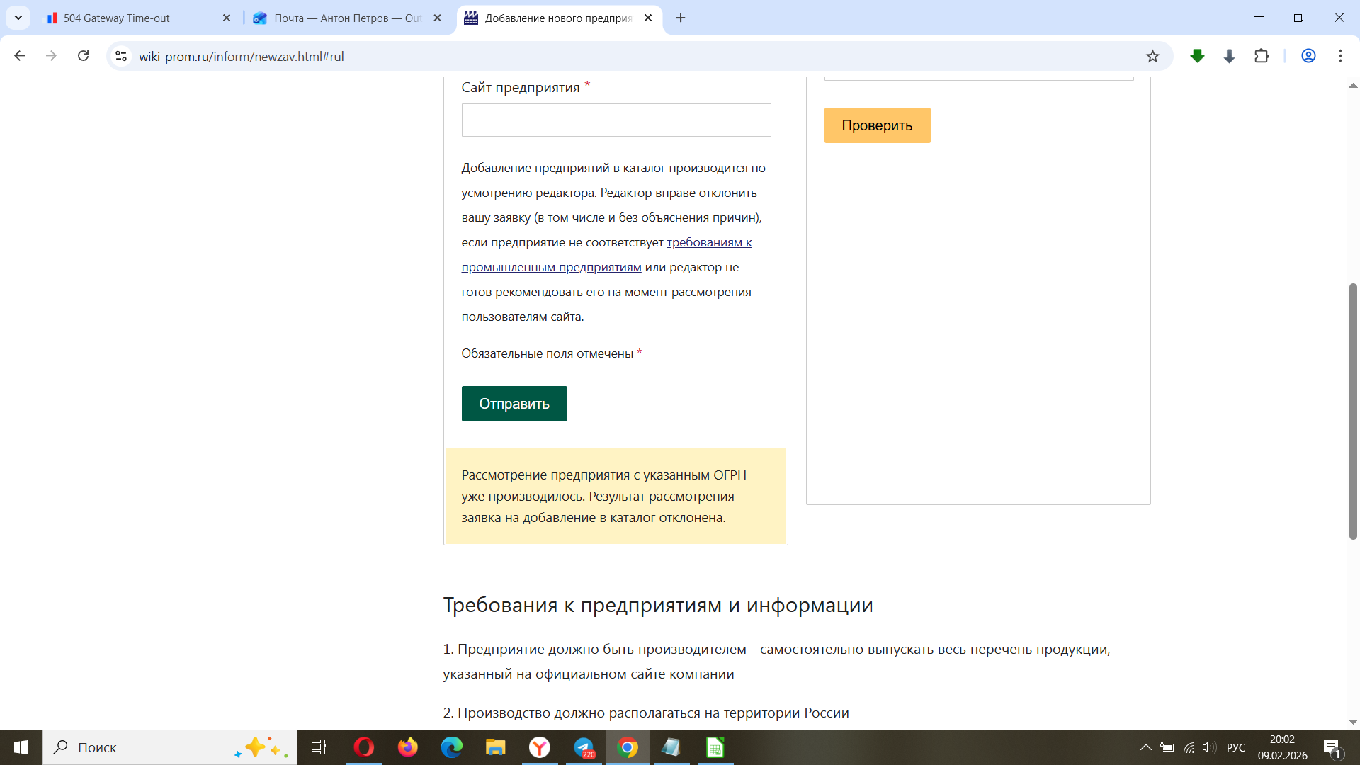This screenshot has width=1360, height=765.
Task: Show hidden system tray icons
Action: (1145, 747)
